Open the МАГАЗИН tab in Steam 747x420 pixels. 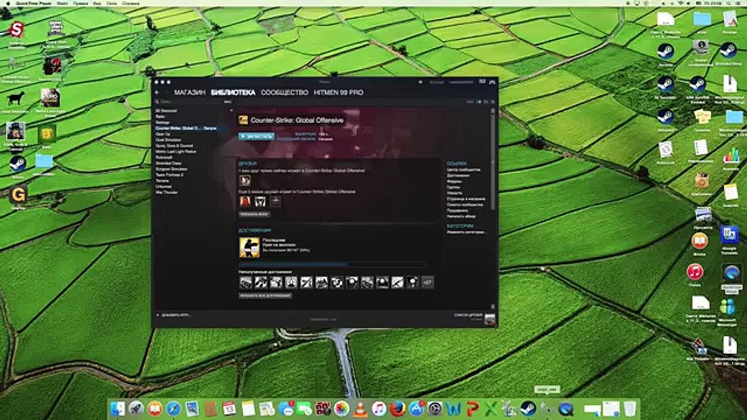click(190, 93)
